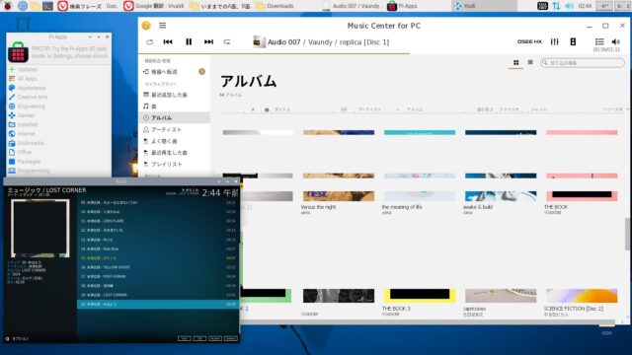Open the terminal from taskbar

(x=47, y=6)
